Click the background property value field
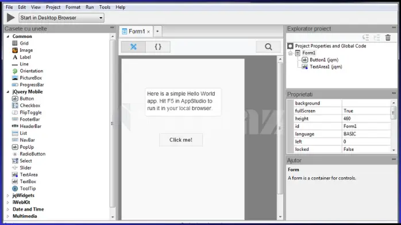This screenshot has width=401, height=225. 366,103
